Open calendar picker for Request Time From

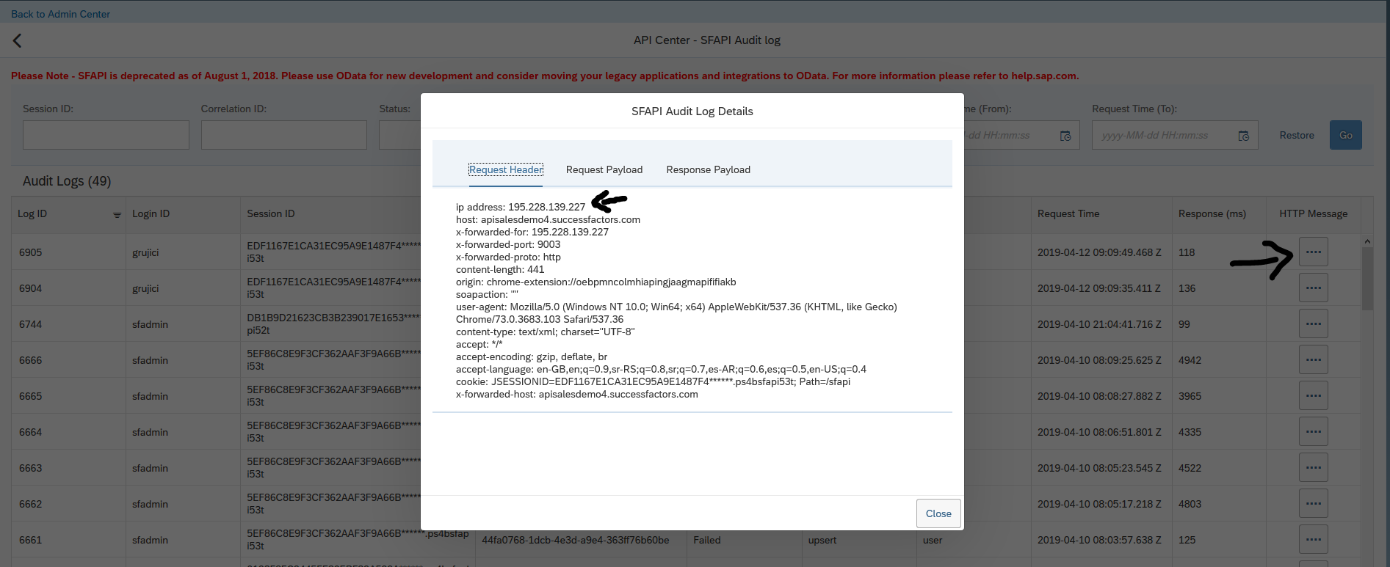coord(1065,136)
